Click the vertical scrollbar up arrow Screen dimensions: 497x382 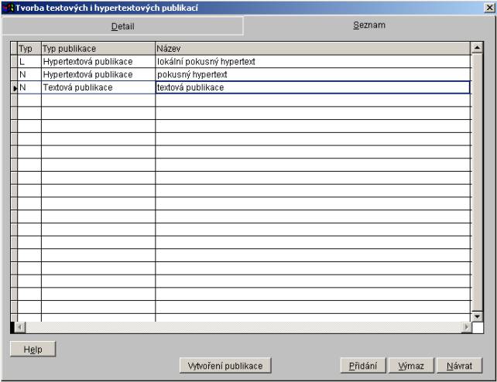(x=477, y=48)
